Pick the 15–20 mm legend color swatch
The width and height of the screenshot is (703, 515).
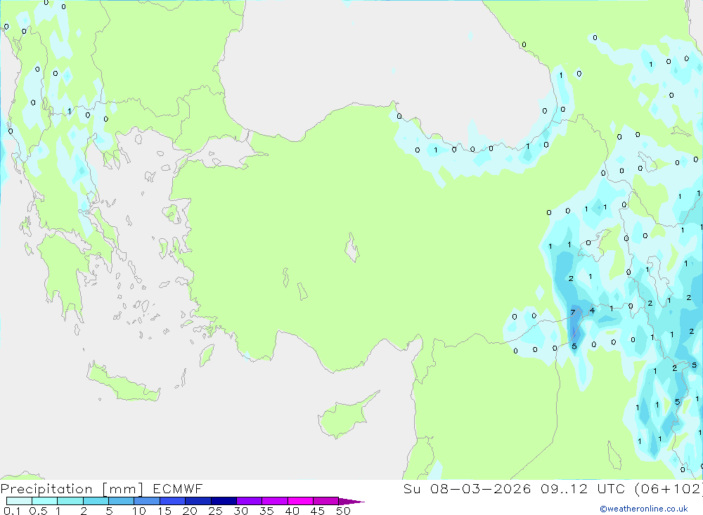(x=173, y=501)
